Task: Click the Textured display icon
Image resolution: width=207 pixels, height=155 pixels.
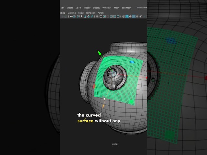Action: point(137,16)
